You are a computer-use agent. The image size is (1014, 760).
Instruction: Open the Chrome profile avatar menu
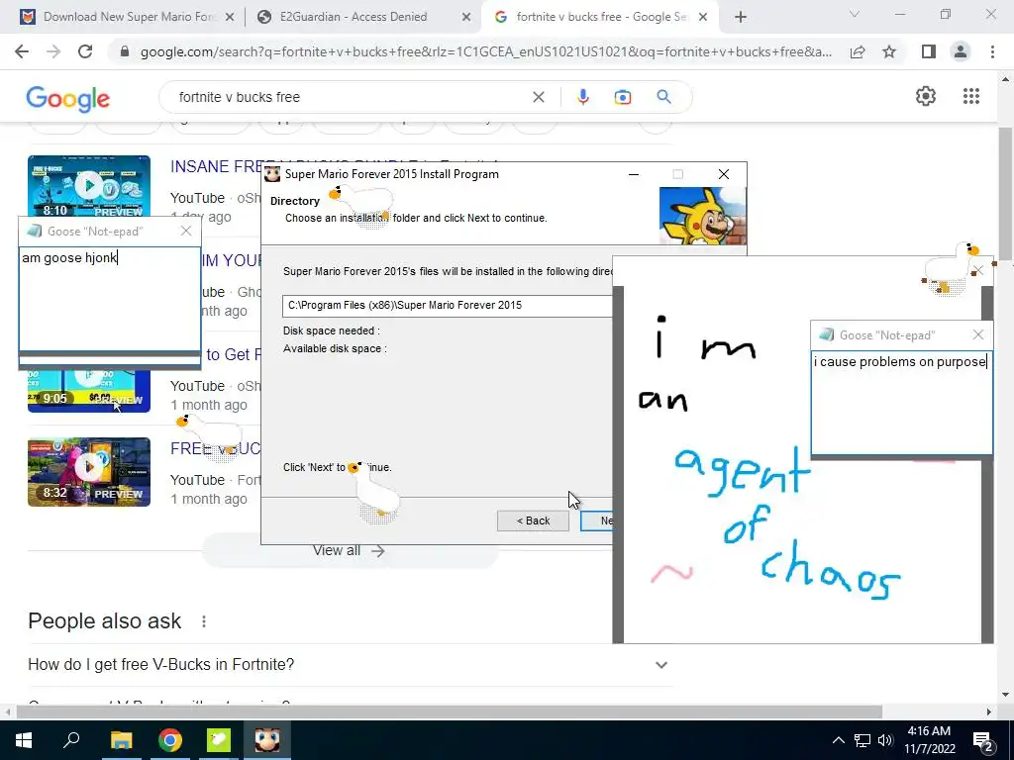click(x=961, y=51)
